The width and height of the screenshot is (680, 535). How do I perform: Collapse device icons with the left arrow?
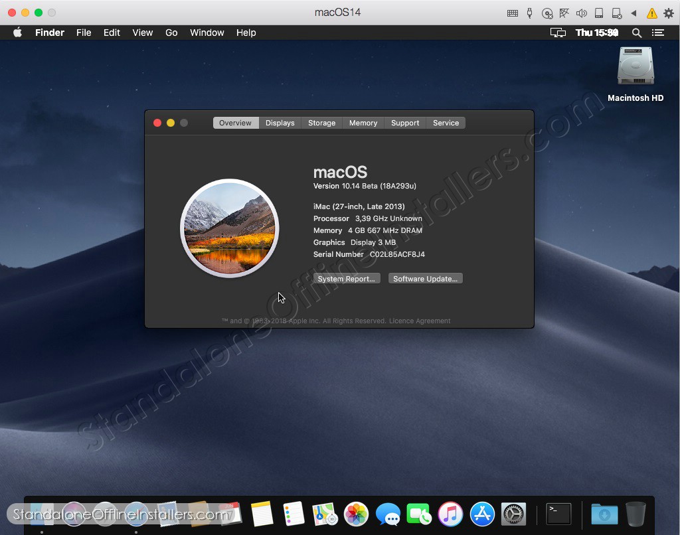coord(634,13)
